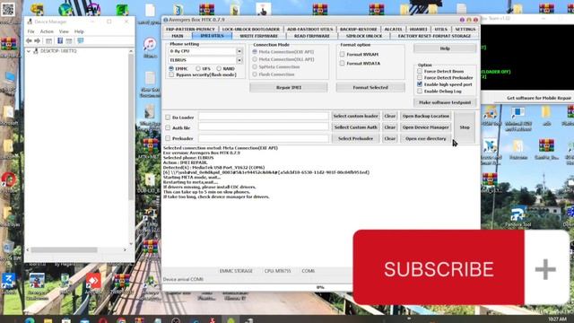Uncheck Enable high speed port
Viewport: 574px width, 323px height.
420,84
